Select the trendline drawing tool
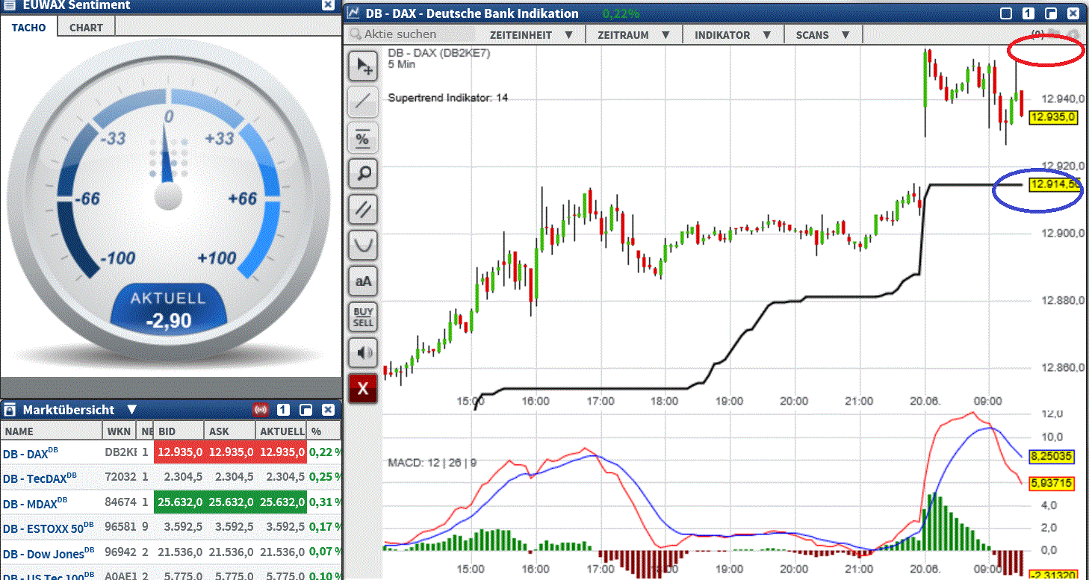The image size is (1089, 580). [x=362, y=102]
